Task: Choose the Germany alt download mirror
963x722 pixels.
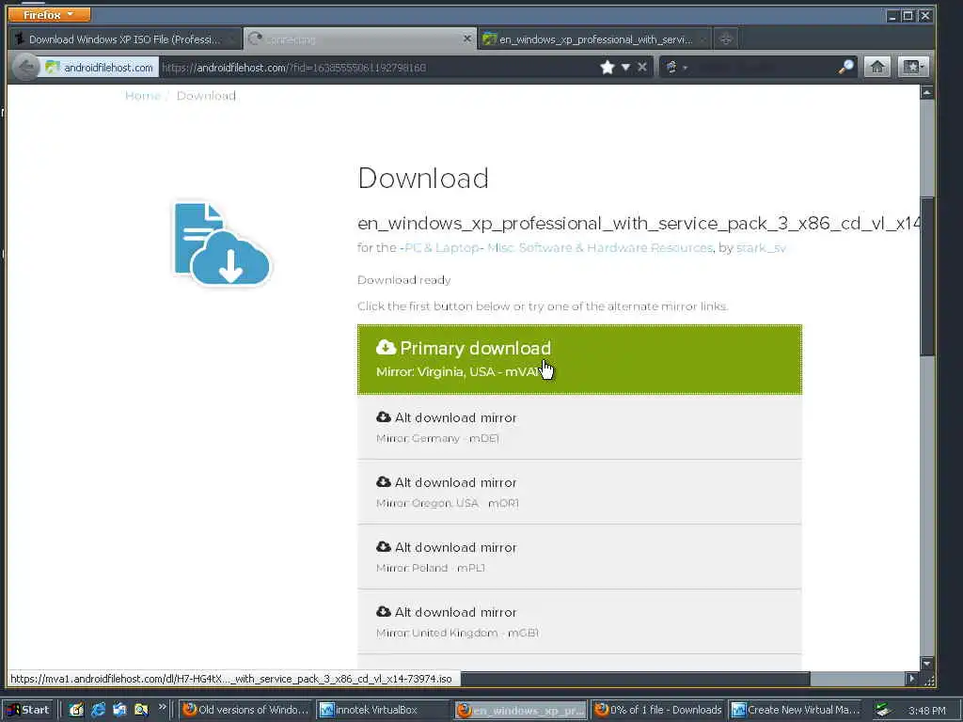Action: (579, 428)
